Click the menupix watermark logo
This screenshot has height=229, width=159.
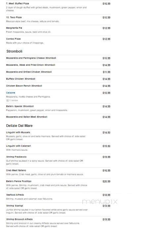[x=100, y=202]
